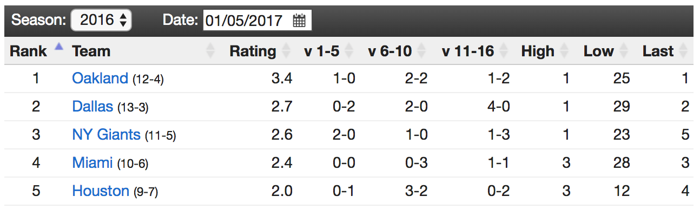The width and height of the screenshot is (700, 209).
Task: Click the Last column sort arrows
Action: pyautogui.click(x=684, y=51)
